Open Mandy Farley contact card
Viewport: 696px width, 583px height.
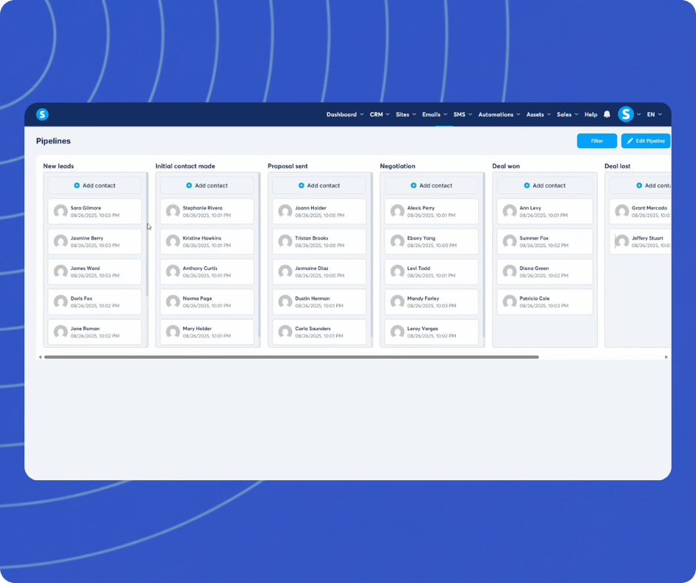tap(432, 302)
